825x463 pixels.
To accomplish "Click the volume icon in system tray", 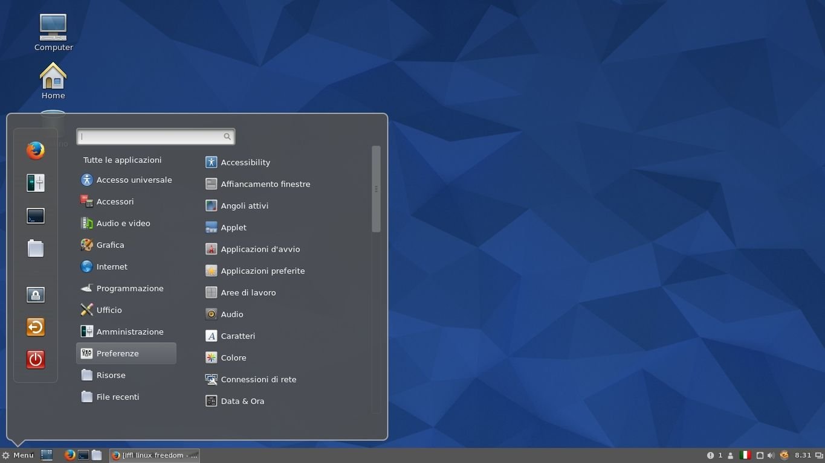I will pos(771,455).
